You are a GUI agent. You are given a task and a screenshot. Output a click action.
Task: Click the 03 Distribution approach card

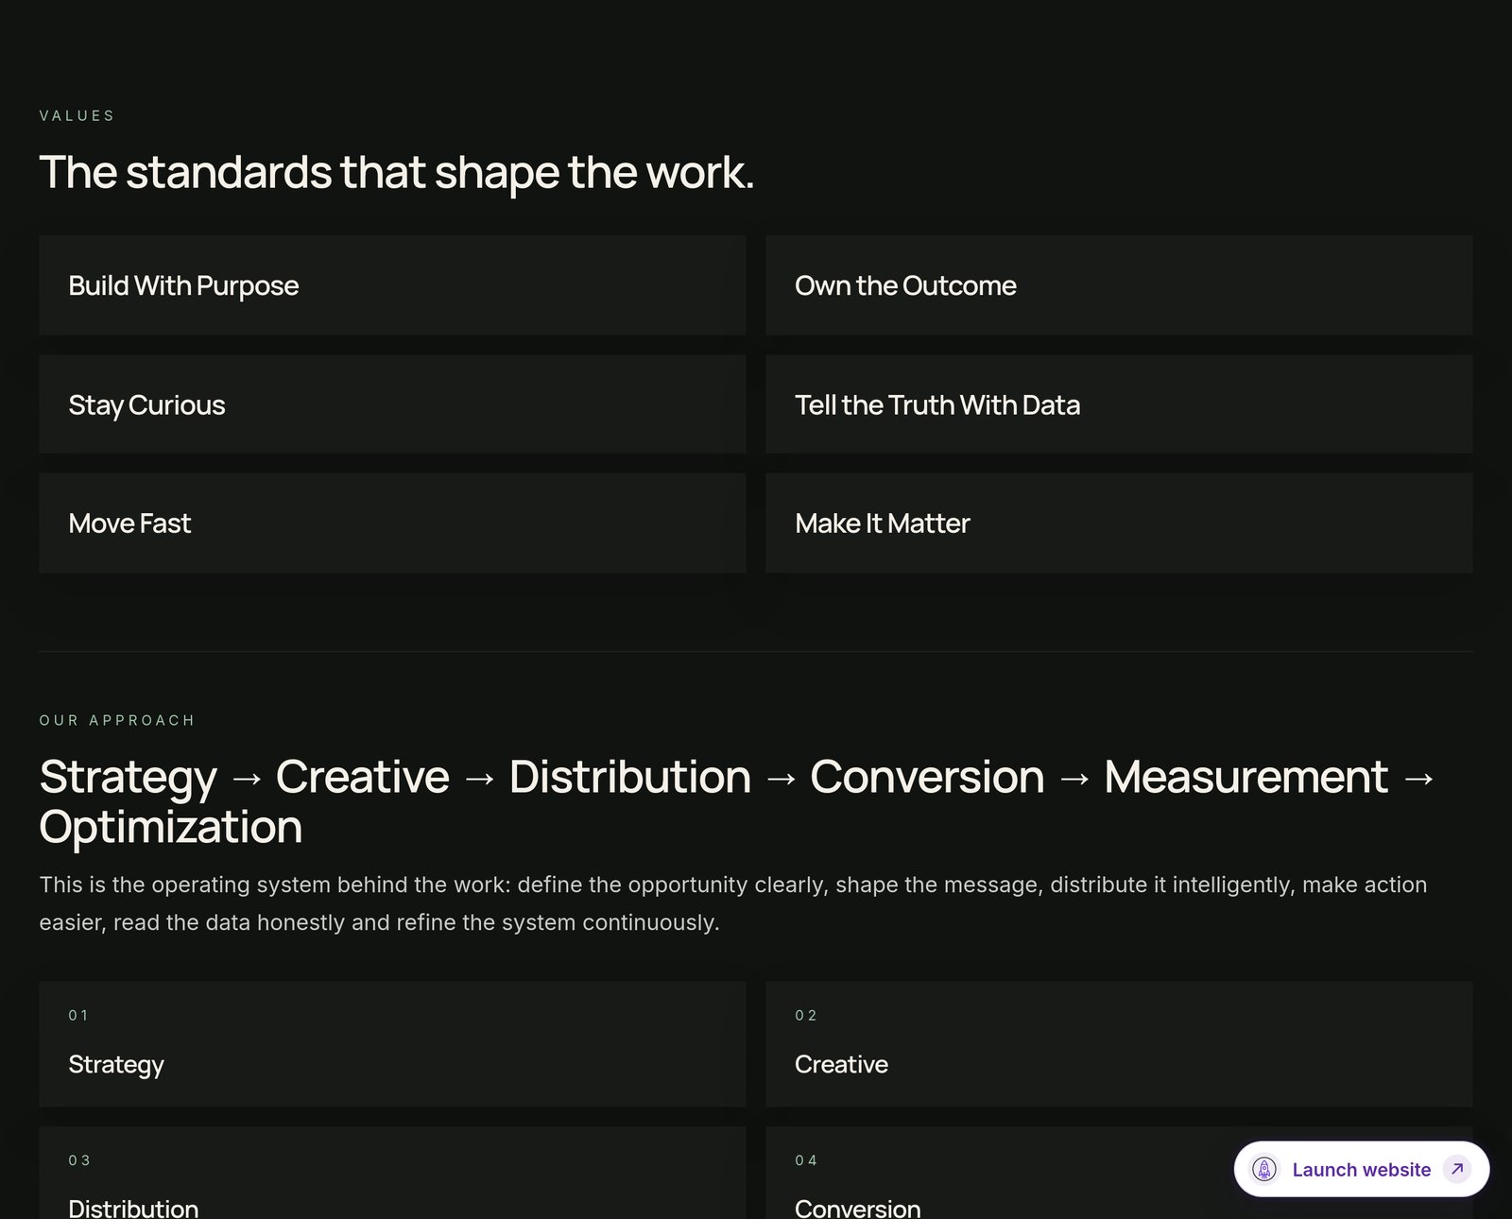pos(392,1173)
